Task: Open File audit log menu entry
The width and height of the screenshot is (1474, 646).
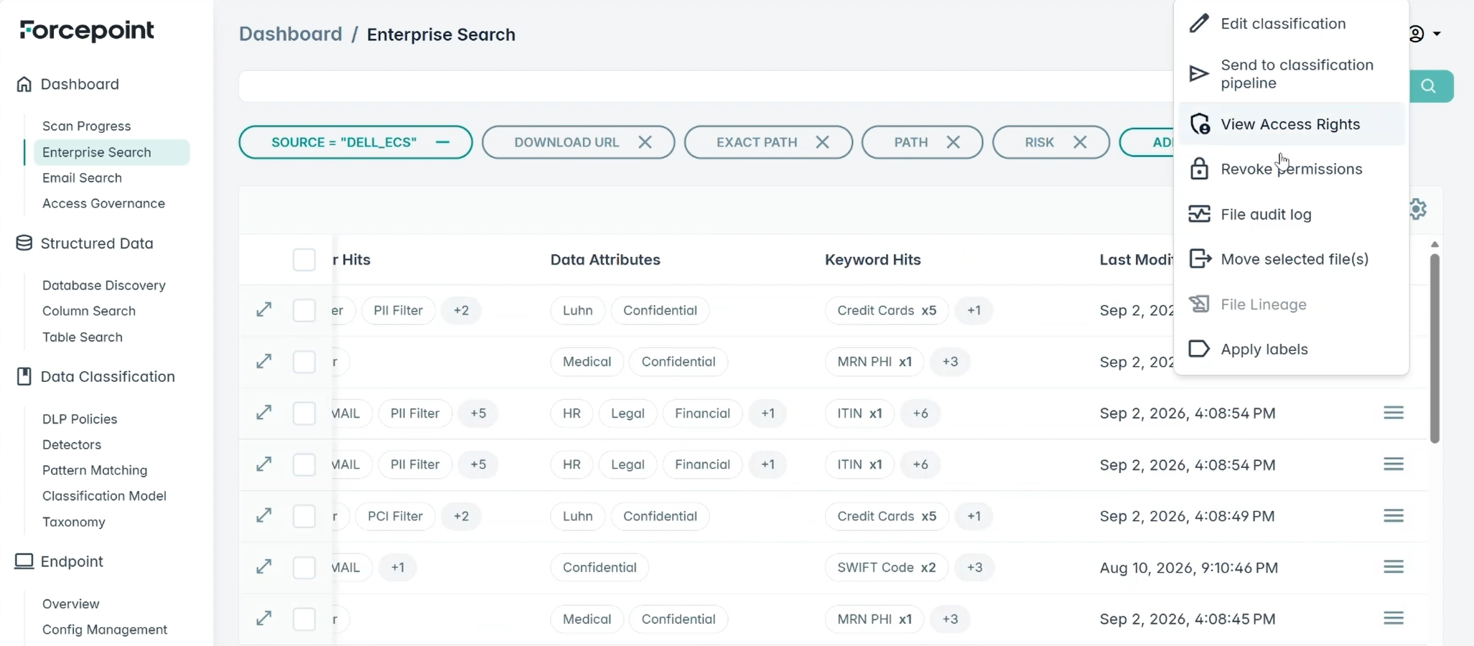Action: click(x=1292, y=214)
